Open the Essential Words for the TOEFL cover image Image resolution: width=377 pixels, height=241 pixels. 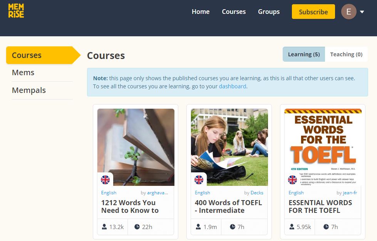[323, 147]
